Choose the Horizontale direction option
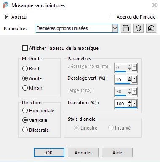The width and height of the screenshot is (160, 162). coord(25,111)
